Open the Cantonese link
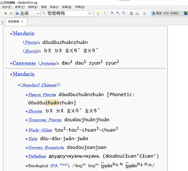Screen dimensions: 188x171 [x=24, y=63]
